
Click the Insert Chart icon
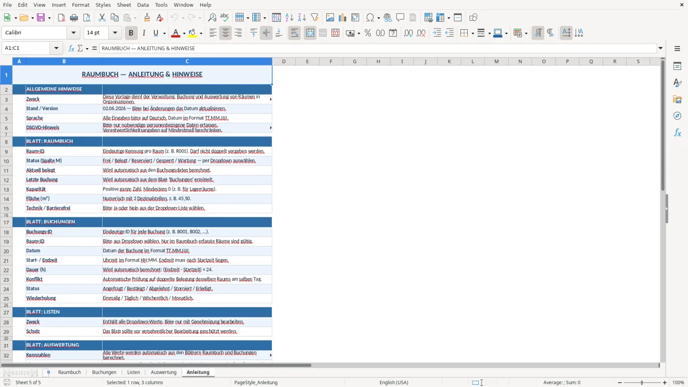343,18
